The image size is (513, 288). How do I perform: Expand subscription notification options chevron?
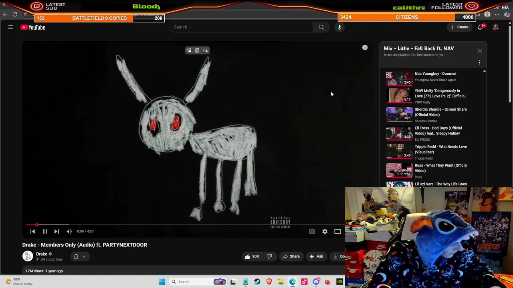(84, 257)
